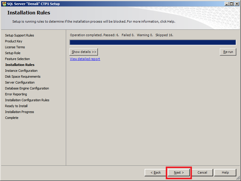
Task: Click the rules progress bar
Action: tap(153, 42)
